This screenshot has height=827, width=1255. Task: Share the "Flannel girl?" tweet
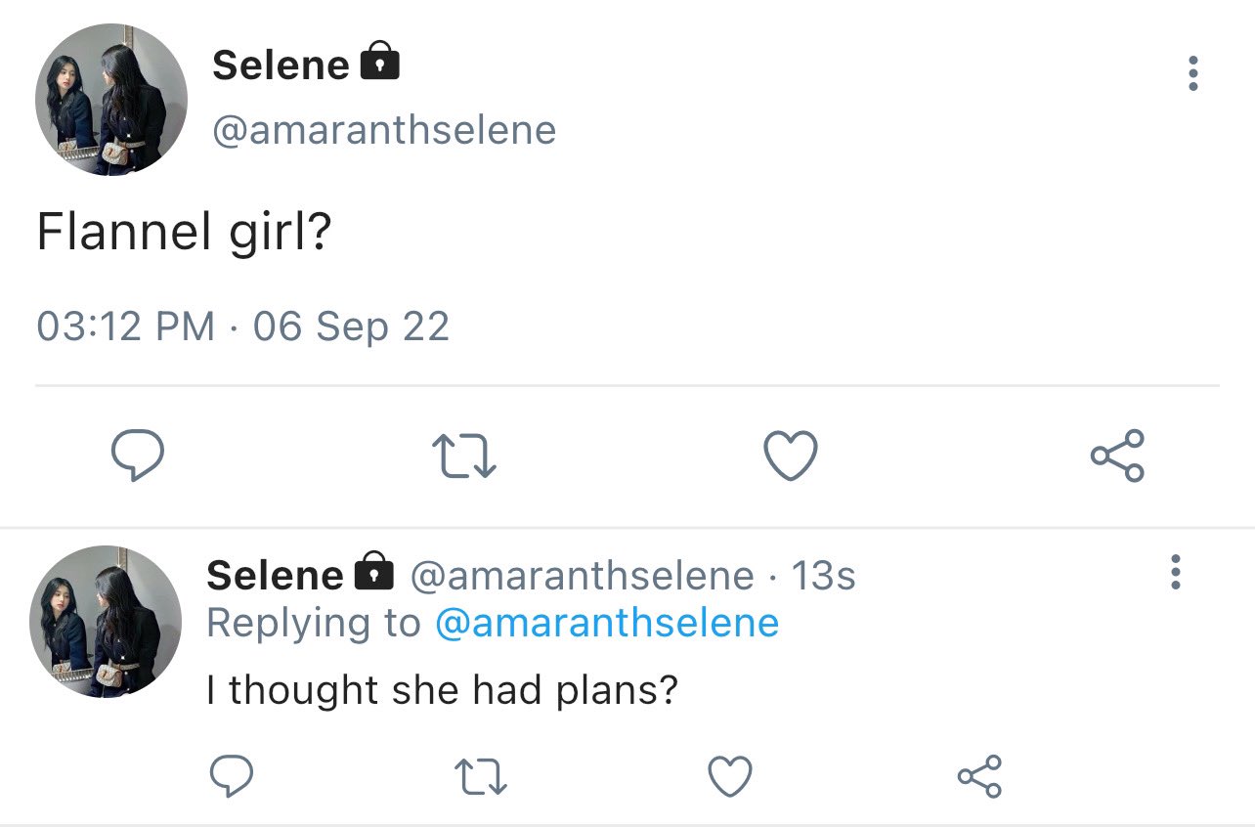1117,457
